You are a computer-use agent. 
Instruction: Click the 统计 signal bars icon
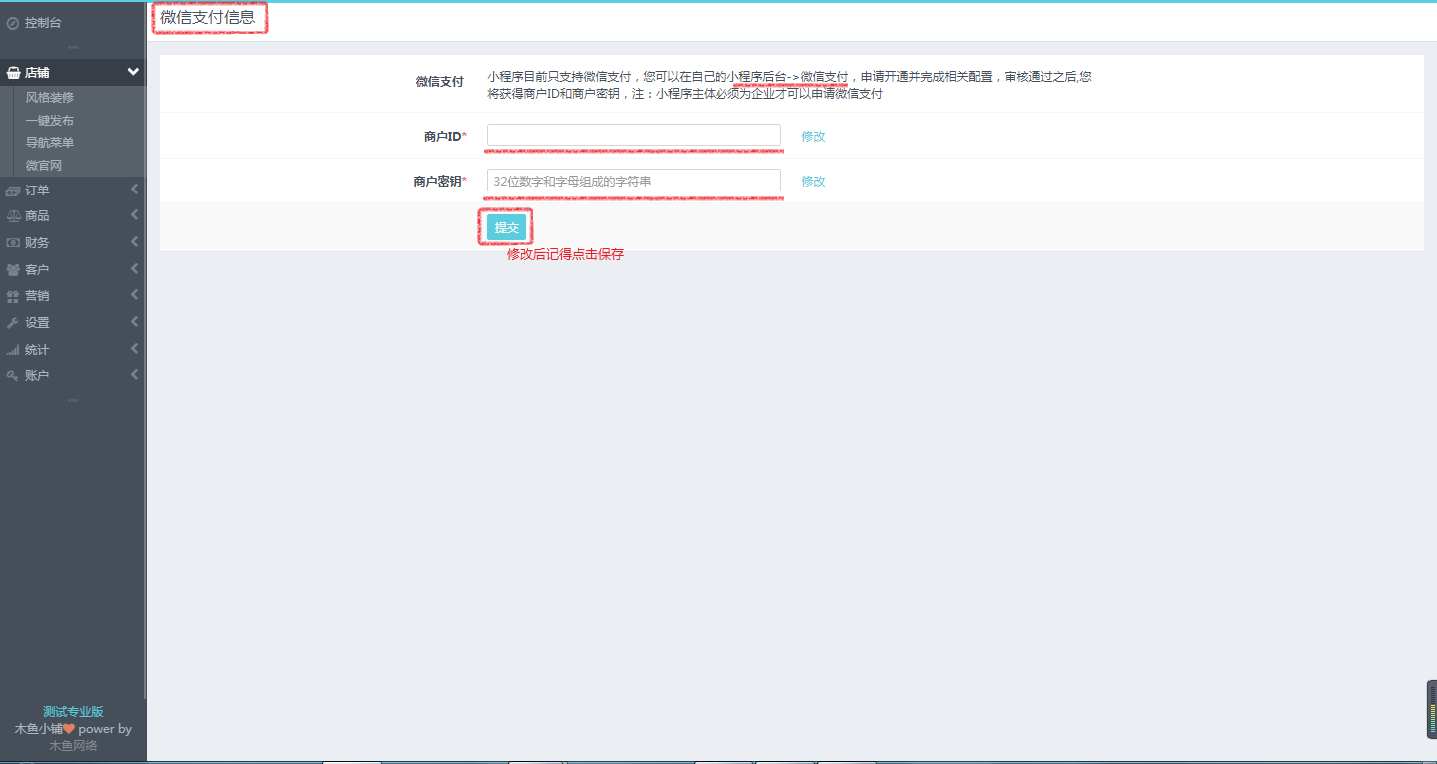[13, 350]
